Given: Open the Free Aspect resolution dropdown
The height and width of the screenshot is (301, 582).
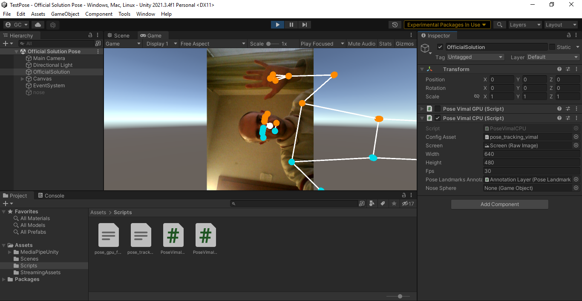Looking at the screenshot, I should click(x=213, y=43).
